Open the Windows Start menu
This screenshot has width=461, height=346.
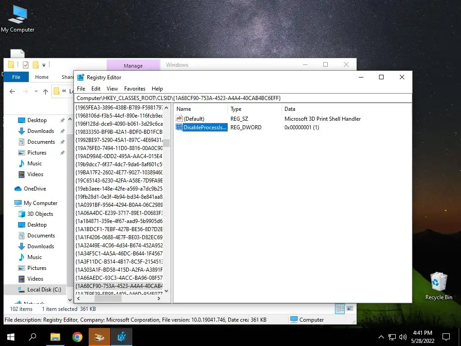point(11,337)
